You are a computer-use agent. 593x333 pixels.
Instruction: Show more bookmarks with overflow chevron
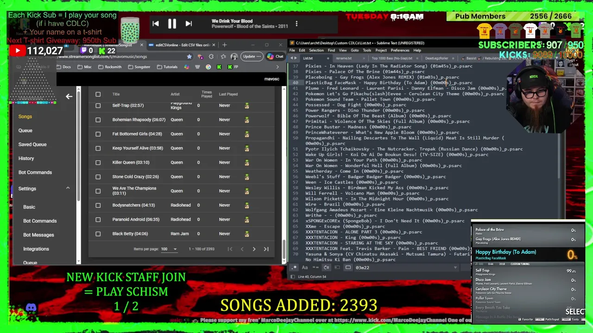pyautogui.click(x=278, y=67)
